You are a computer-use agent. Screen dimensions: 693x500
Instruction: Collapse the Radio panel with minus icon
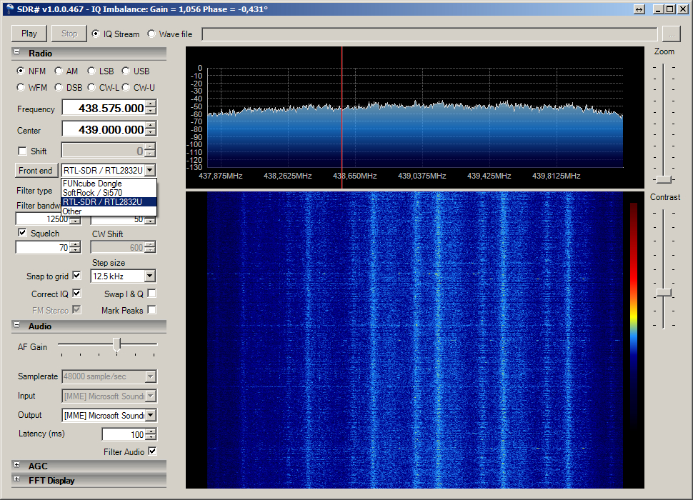(x=17, y=52)
